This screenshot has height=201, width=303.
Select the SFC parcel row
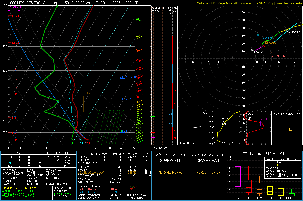[39, 157]
